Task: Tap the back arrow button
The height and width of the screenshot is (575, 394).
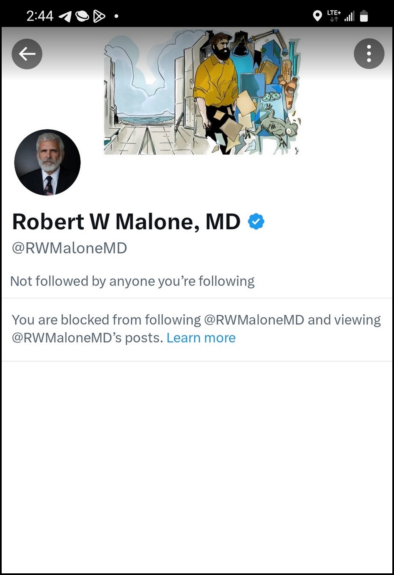Action: tap(27, 54)
